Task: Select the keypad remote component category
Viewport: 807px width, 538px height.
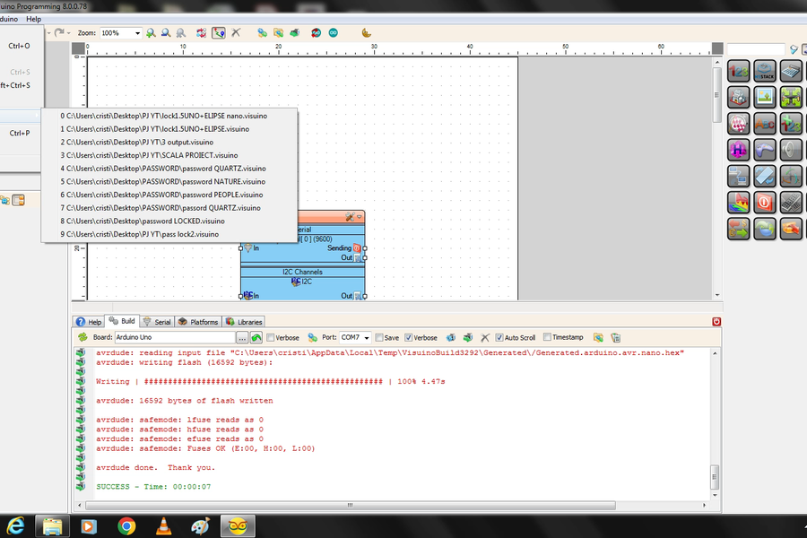Action: (x=791, y=203)
